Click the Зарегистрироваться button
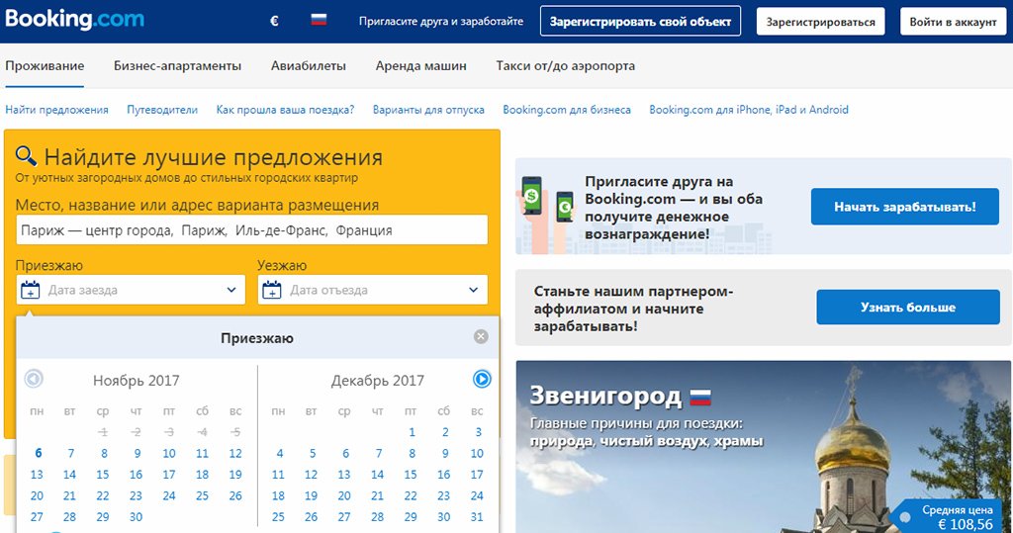The width and height of the screenshot is (1013, 533). 820,22
